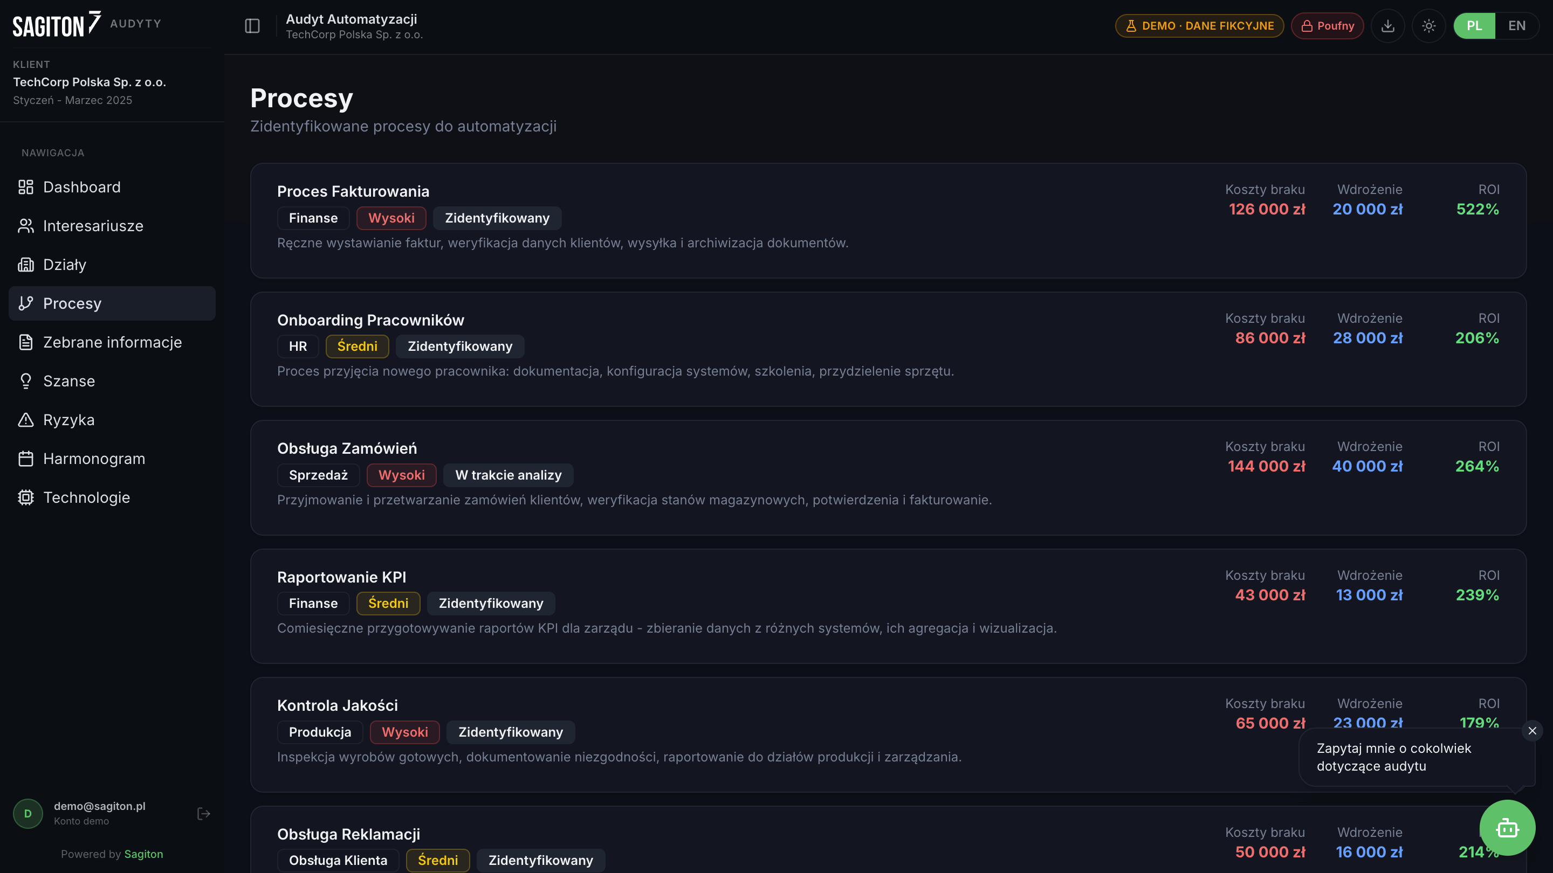Navigate to Szanse page

112,382
